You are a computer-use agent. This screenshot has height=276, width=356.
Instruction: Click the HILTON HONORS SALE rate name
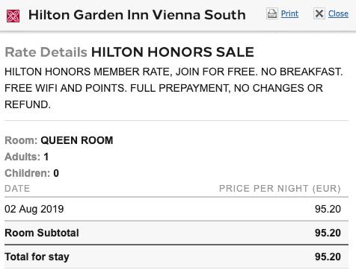173,52
